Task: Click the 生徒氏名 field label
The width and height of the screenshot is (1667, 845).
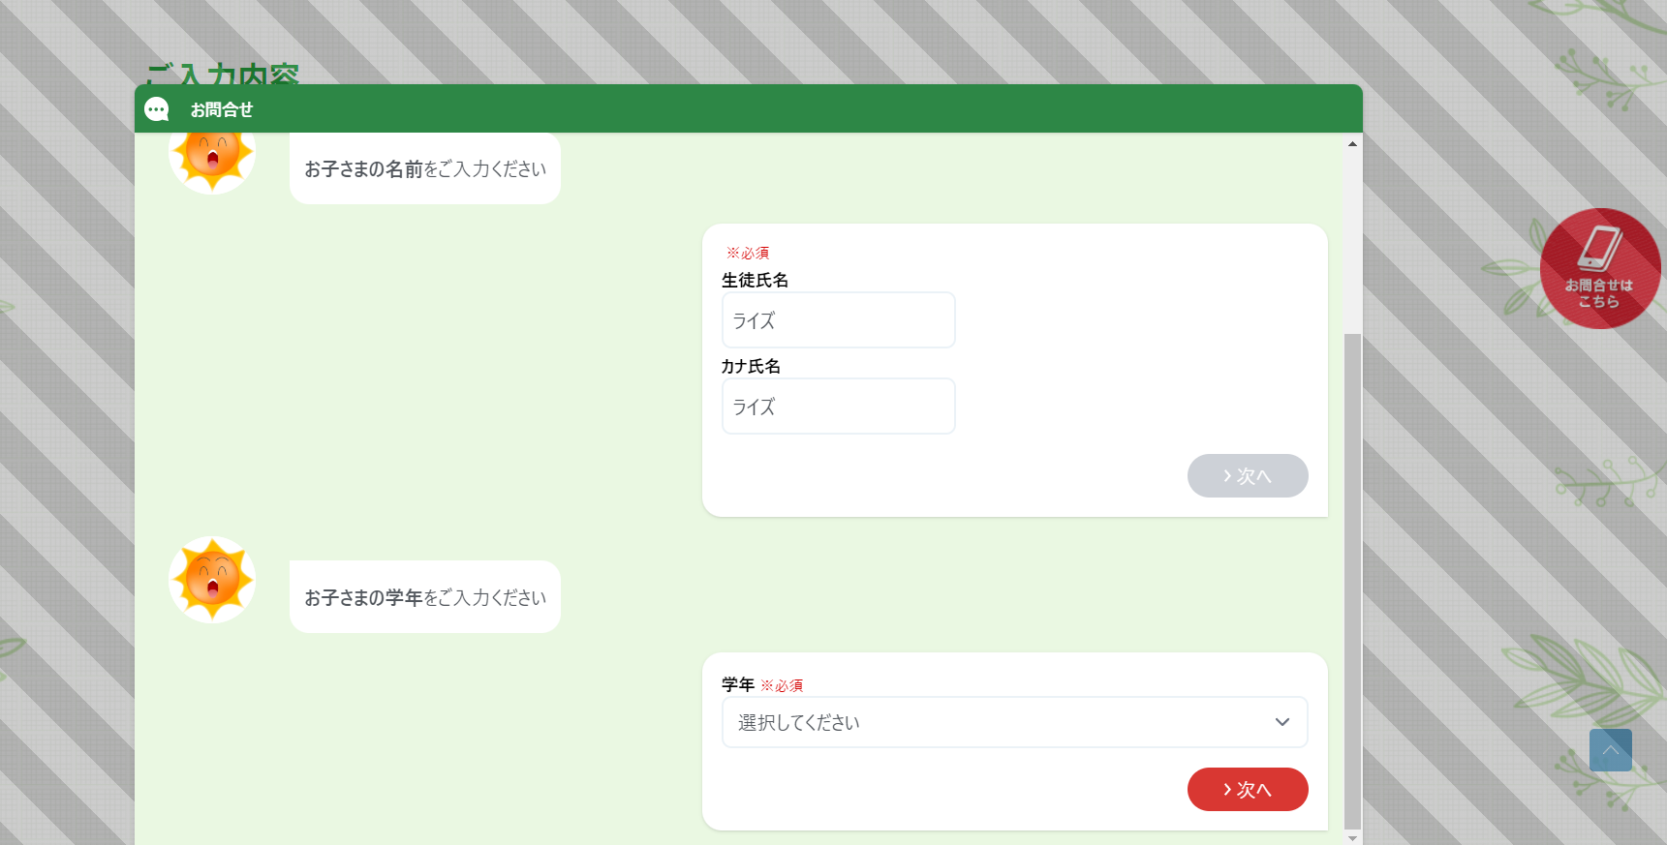Action: (755, 280)
